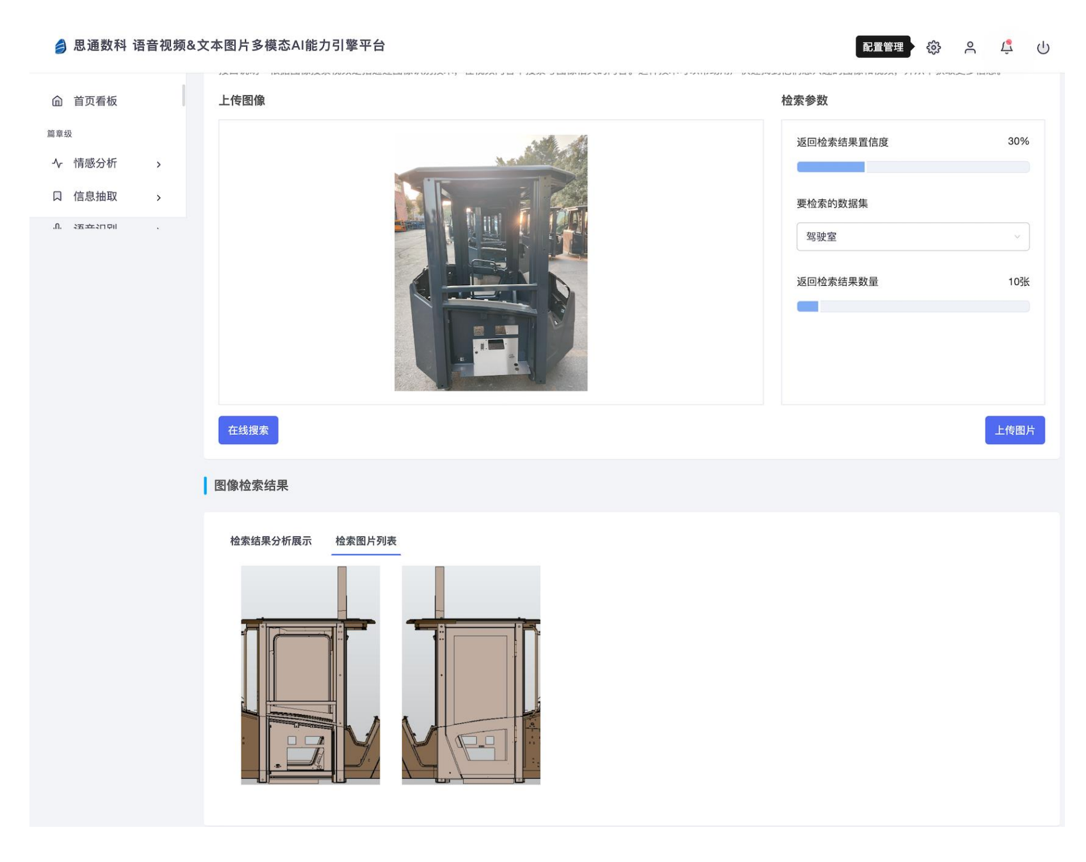1086x862 pixels.
Task: Adjust the 返回检索结果置信度 confidence slider
Action: [x=865, y=166]
